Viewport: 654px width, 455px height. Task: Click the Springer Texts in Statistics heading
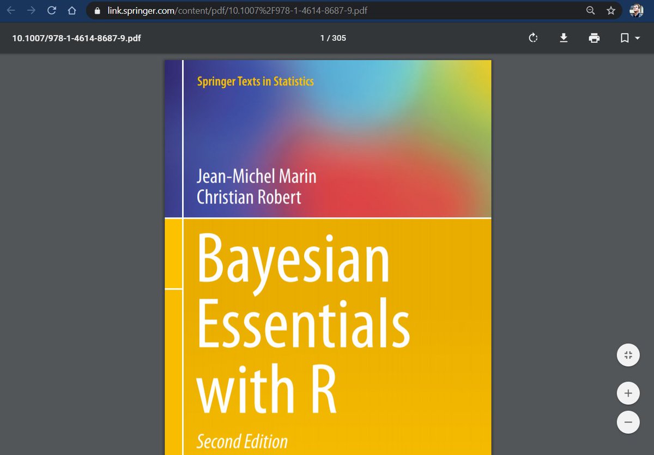point(255,81)
